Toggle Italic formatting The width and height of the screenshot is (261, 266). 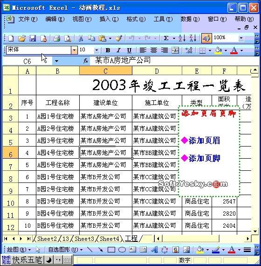tap(119, 50)
